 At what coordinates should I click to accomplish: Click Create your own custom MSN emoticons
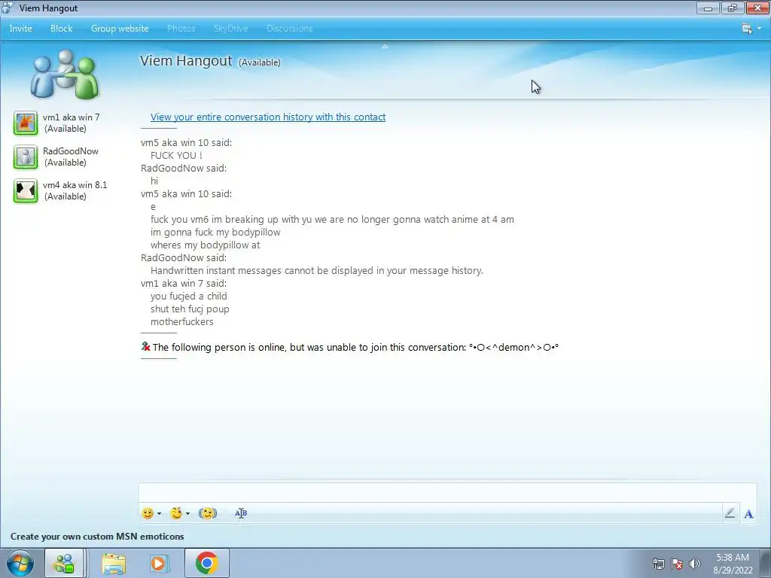97,537
